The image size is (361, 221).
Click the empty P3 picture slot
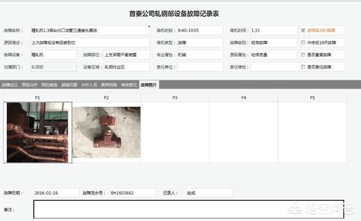point(175,132)
